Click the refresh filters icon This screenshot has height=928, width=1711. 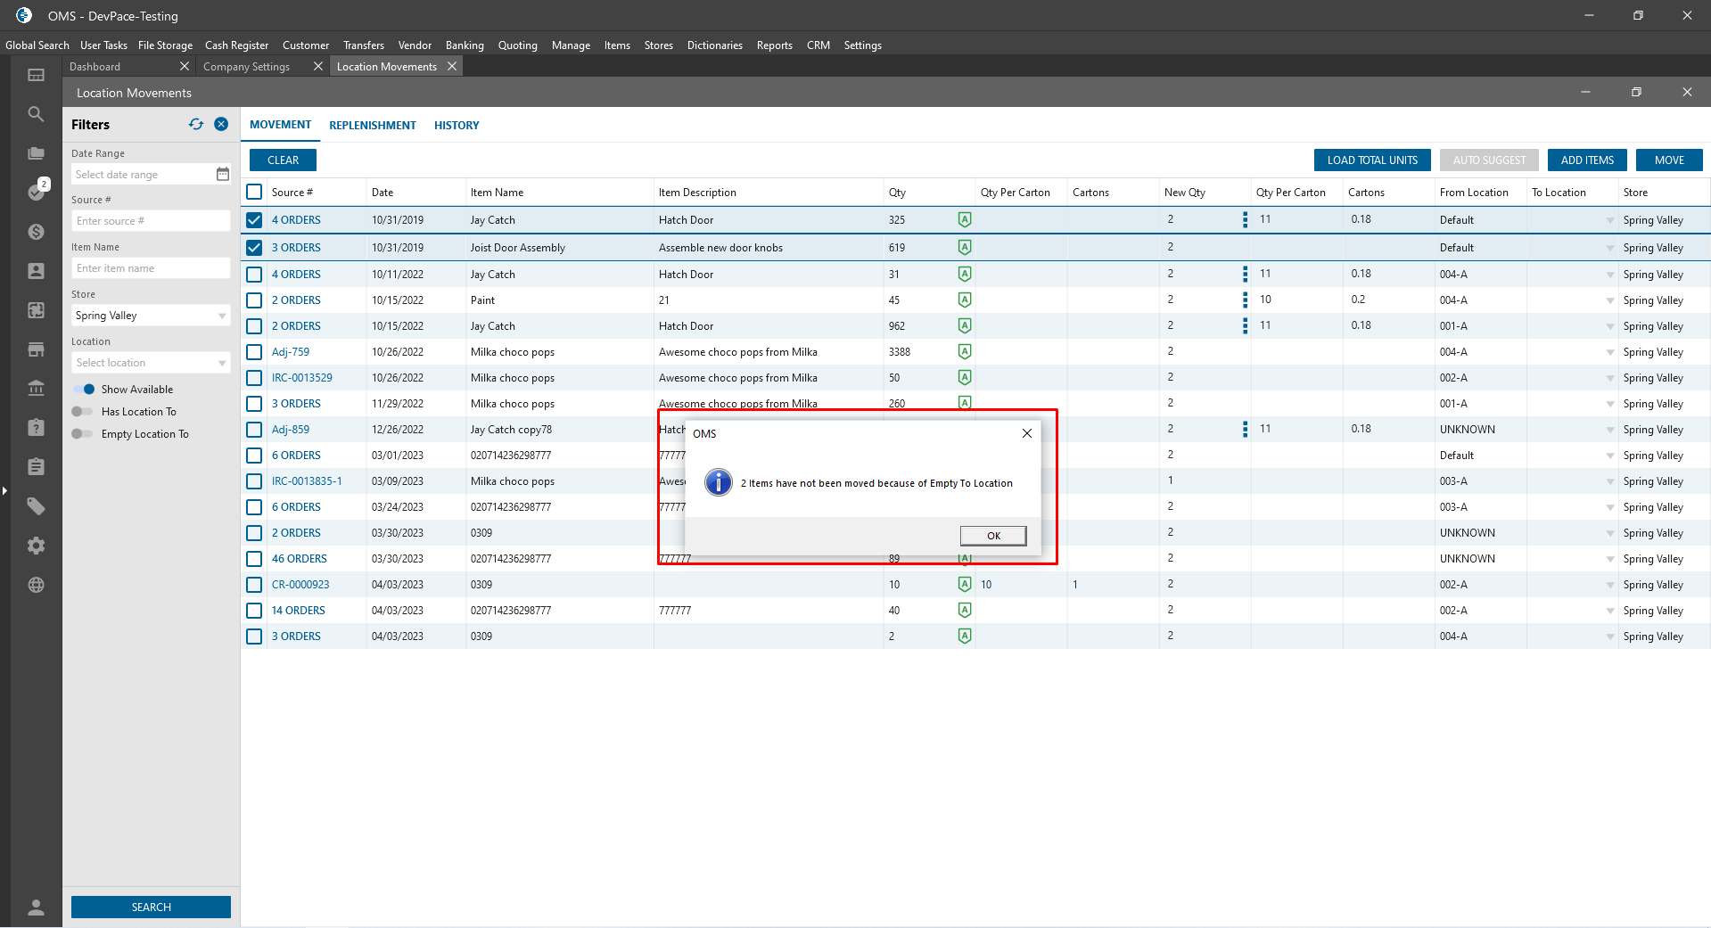click(196, 125)
